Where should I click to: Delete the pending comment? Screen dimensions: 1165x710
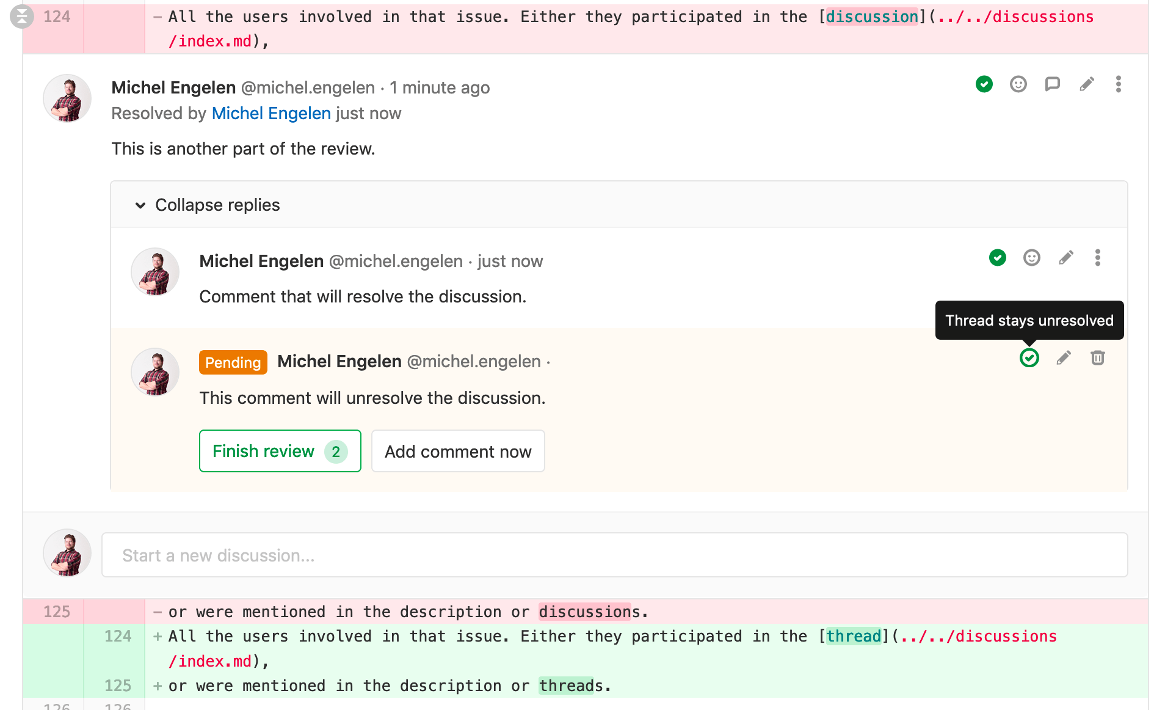1097,358
